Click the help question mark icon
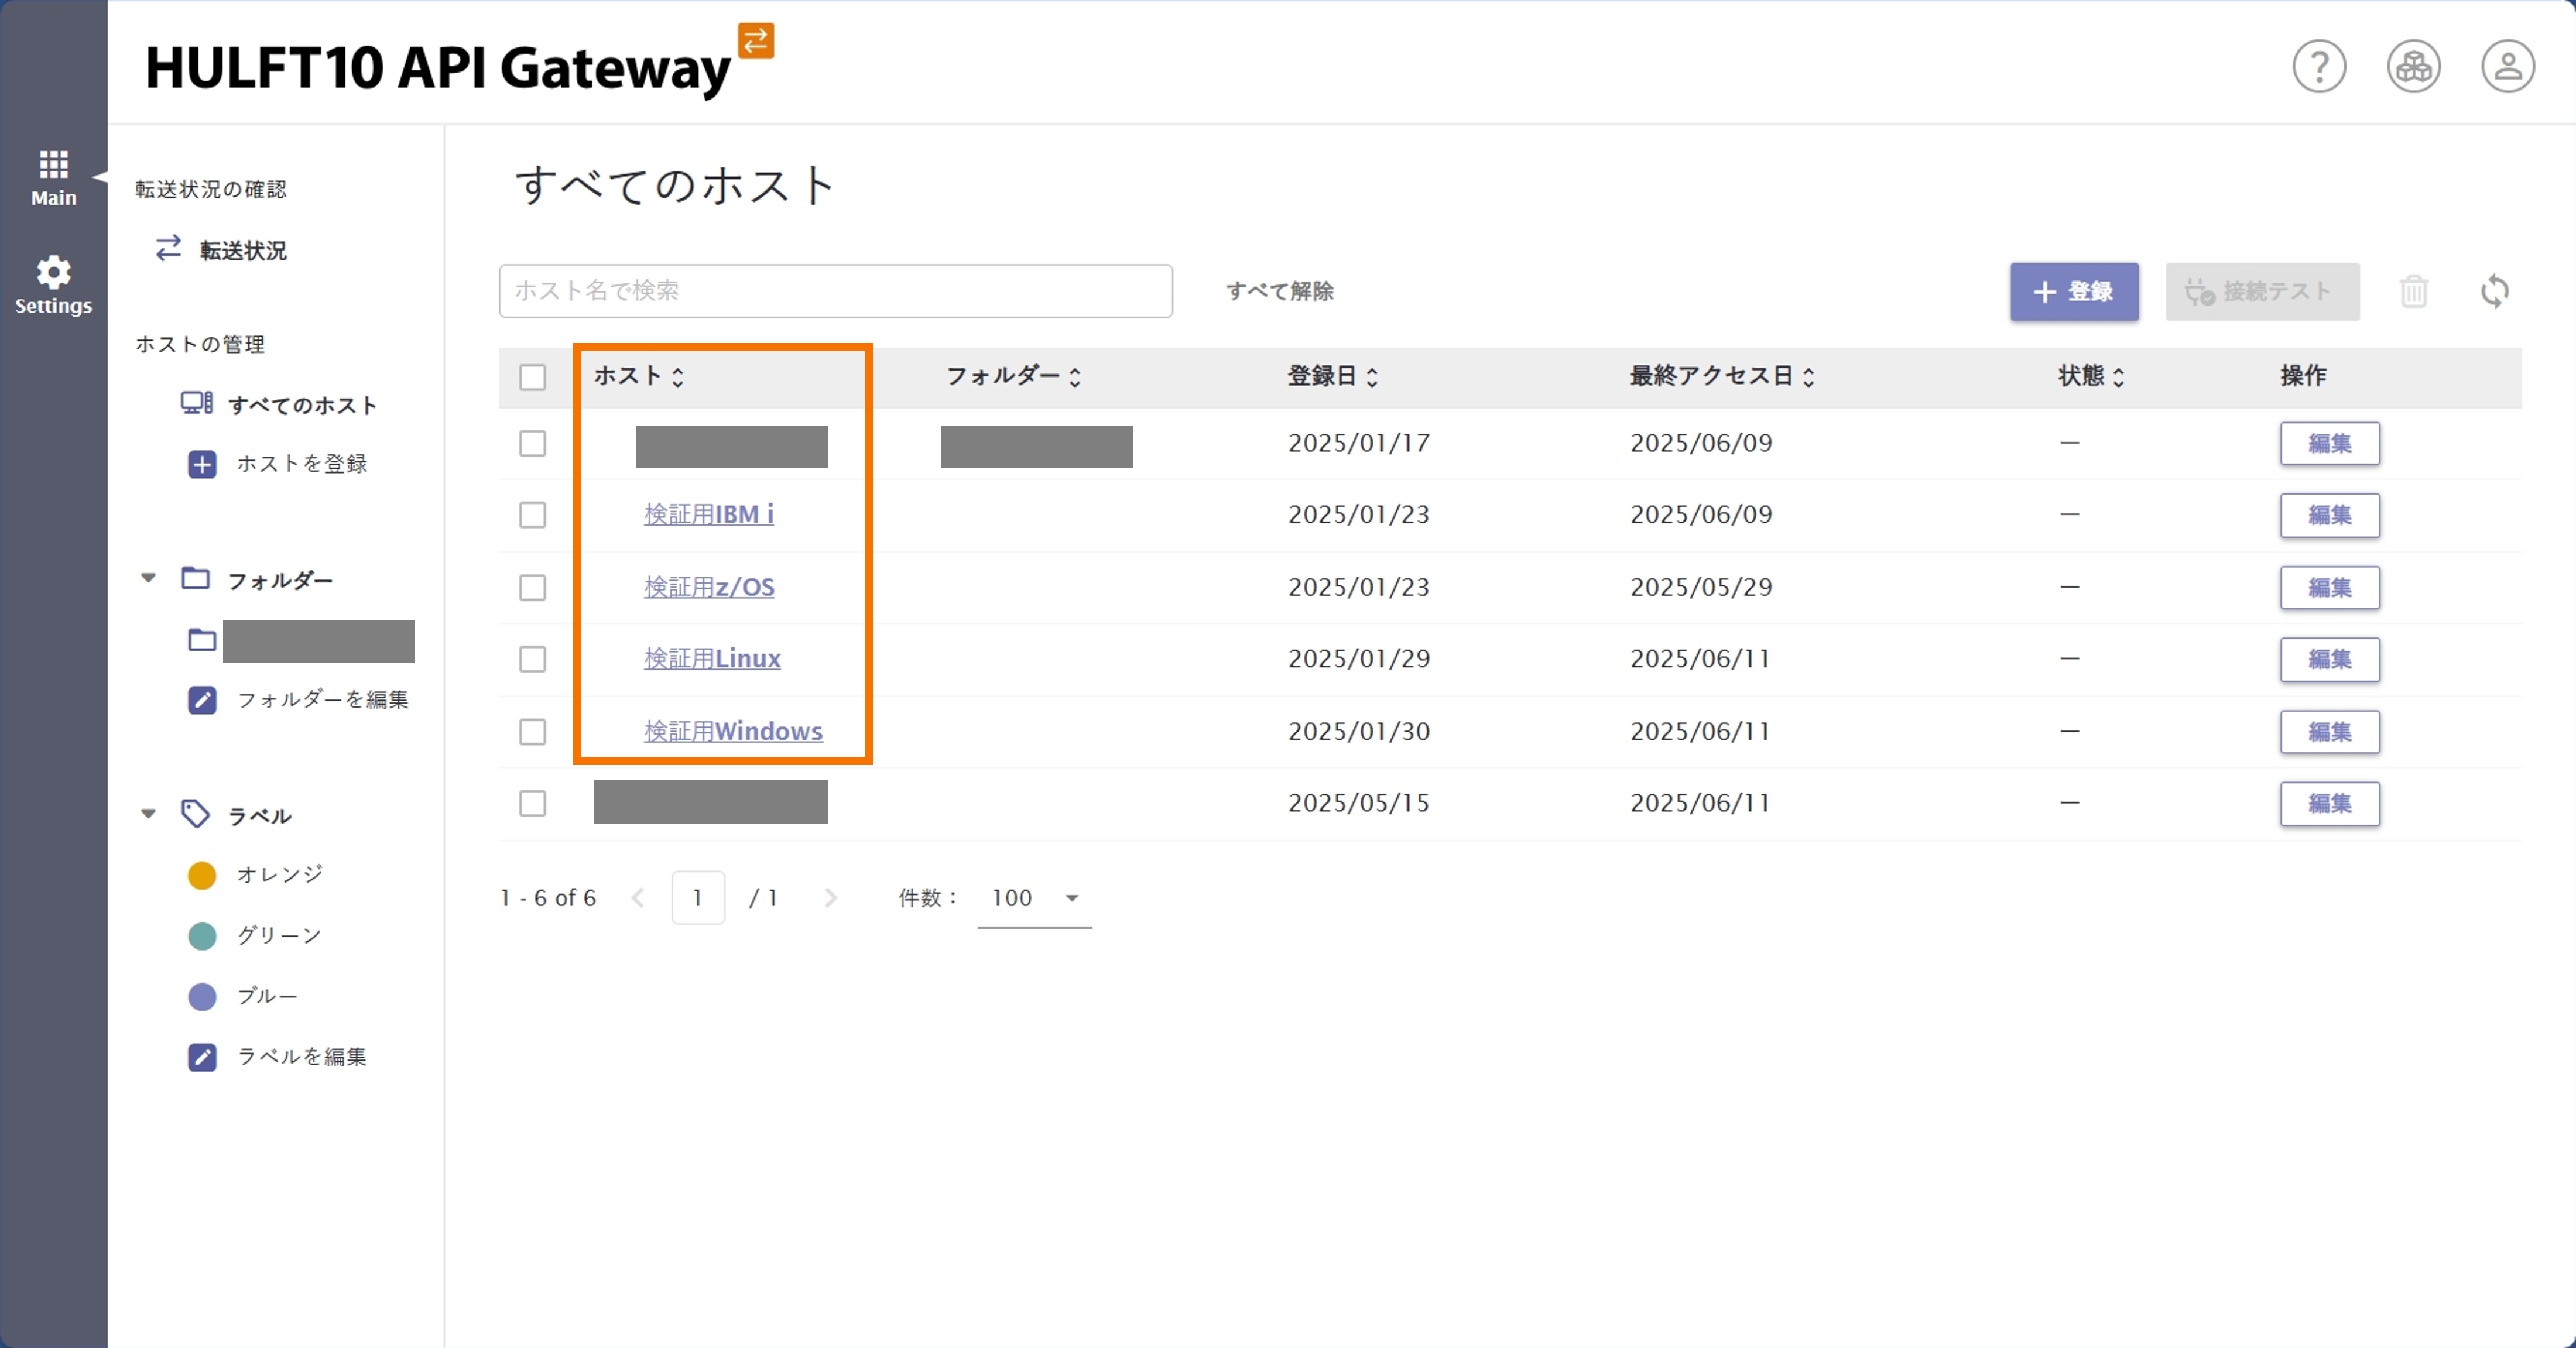Screen dimensions: 2576x1348 coord(2318,67)
